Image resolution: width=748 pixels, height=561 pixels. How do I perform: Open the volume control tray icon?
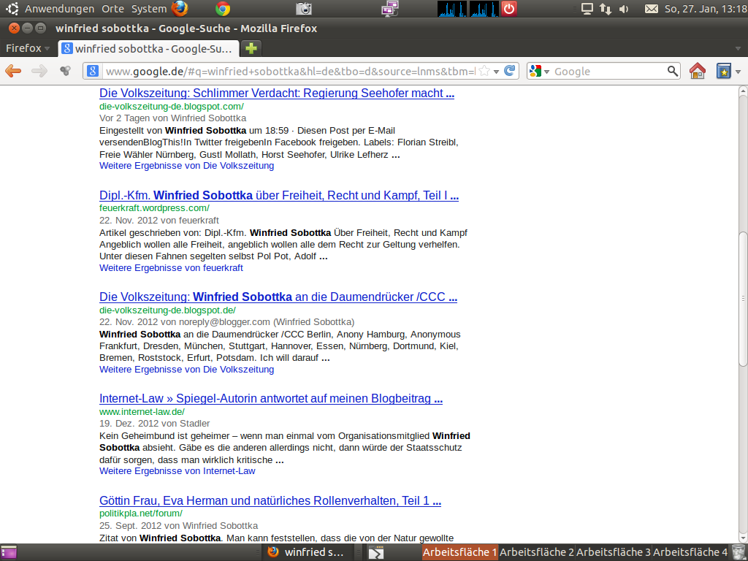click(x=624, y=9)
